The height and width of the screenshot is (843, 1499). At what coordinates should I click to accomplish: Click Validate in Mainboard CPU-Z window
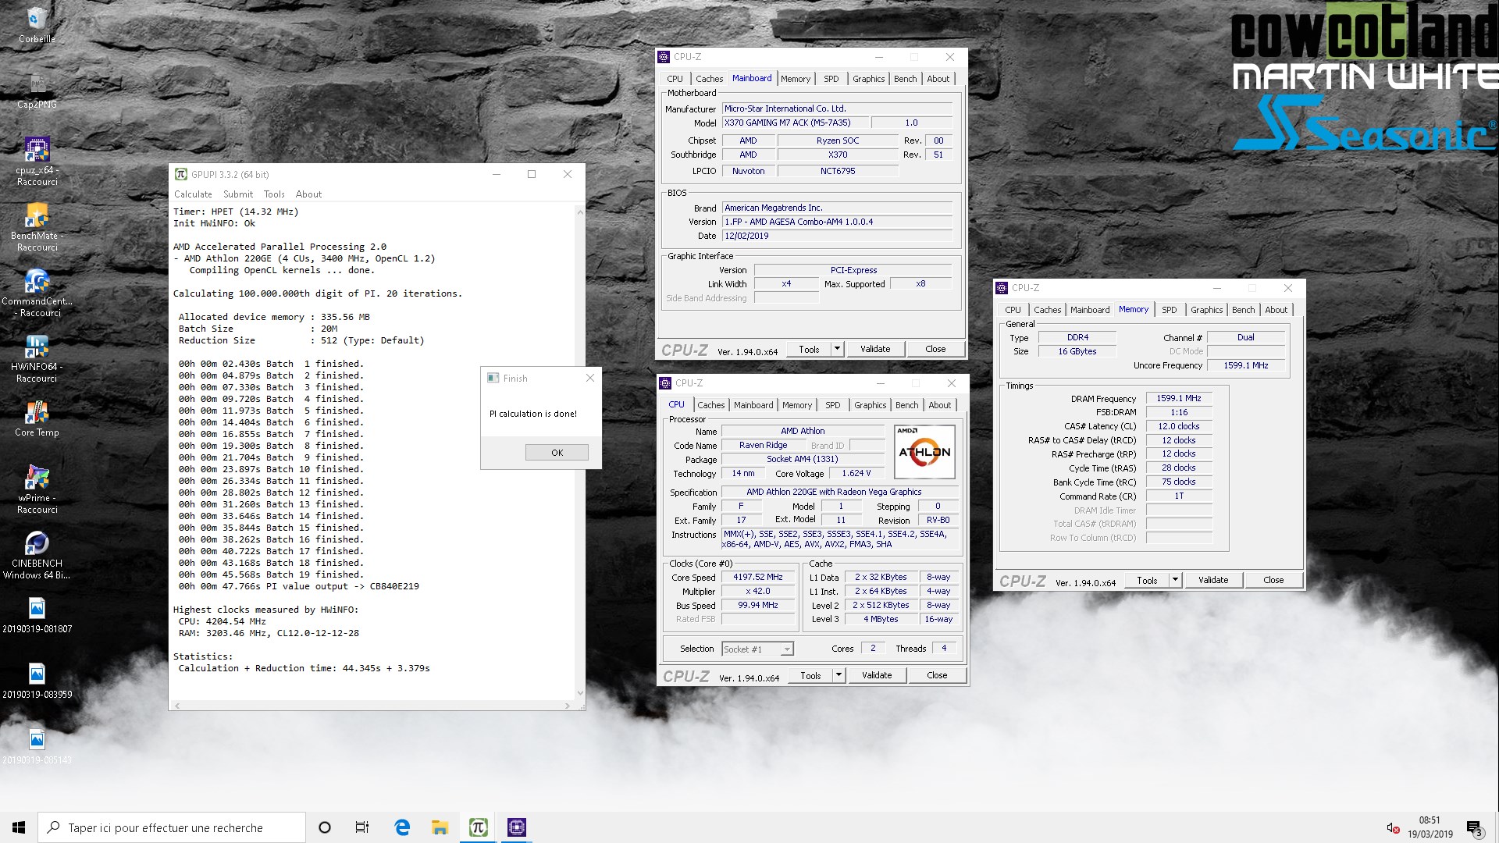(875, 349)
